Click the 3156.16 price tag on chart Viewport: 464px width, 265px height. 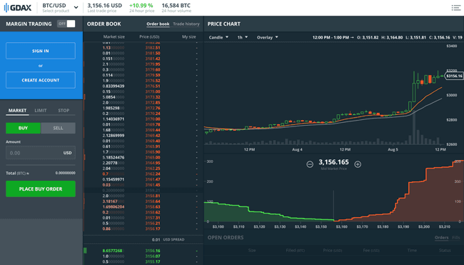coord(454,76)
